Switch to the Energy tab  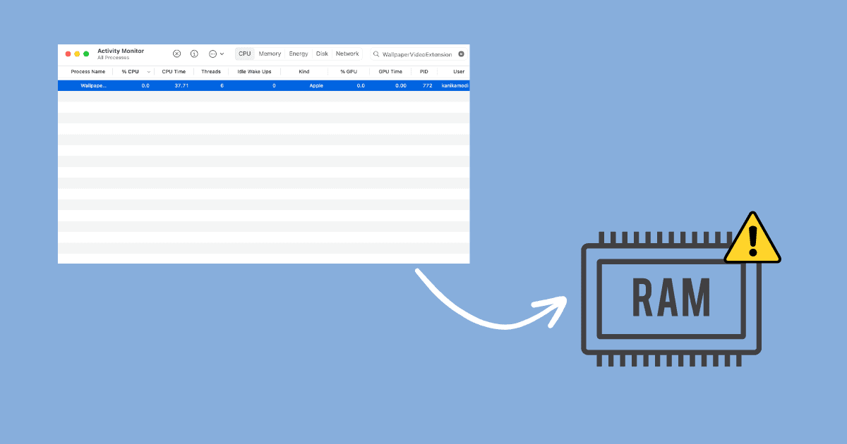[x=299, y=54]
